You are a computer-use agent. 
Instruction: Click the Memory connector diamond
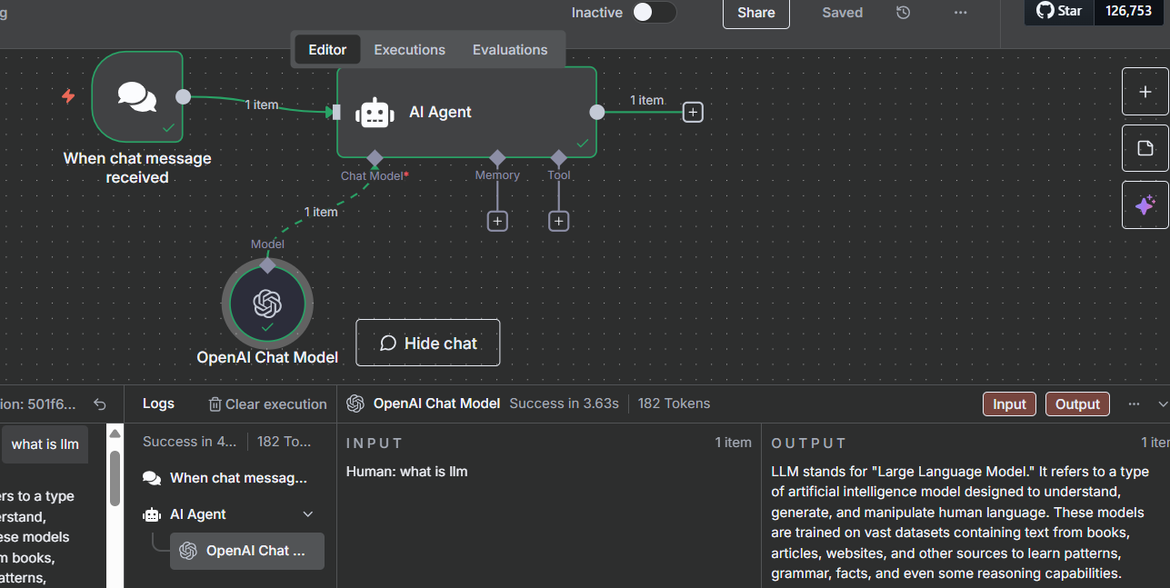[497, 158]
